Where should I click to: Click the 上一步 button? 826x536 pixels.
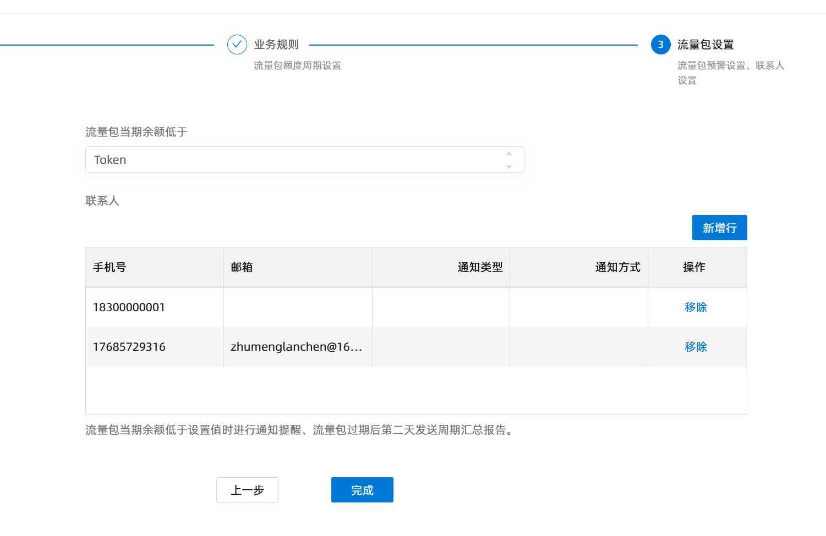(x=247, y=490)
